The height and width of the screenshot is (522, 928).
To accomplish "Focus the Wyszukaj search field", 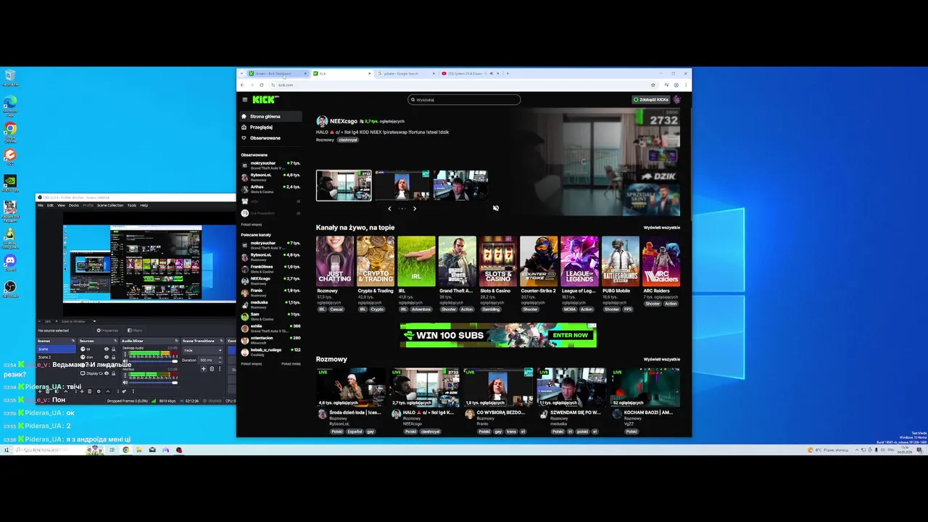I will (464, 99).
